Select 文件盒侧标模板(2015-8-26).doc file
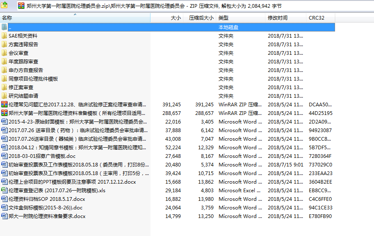 (45, 207)
